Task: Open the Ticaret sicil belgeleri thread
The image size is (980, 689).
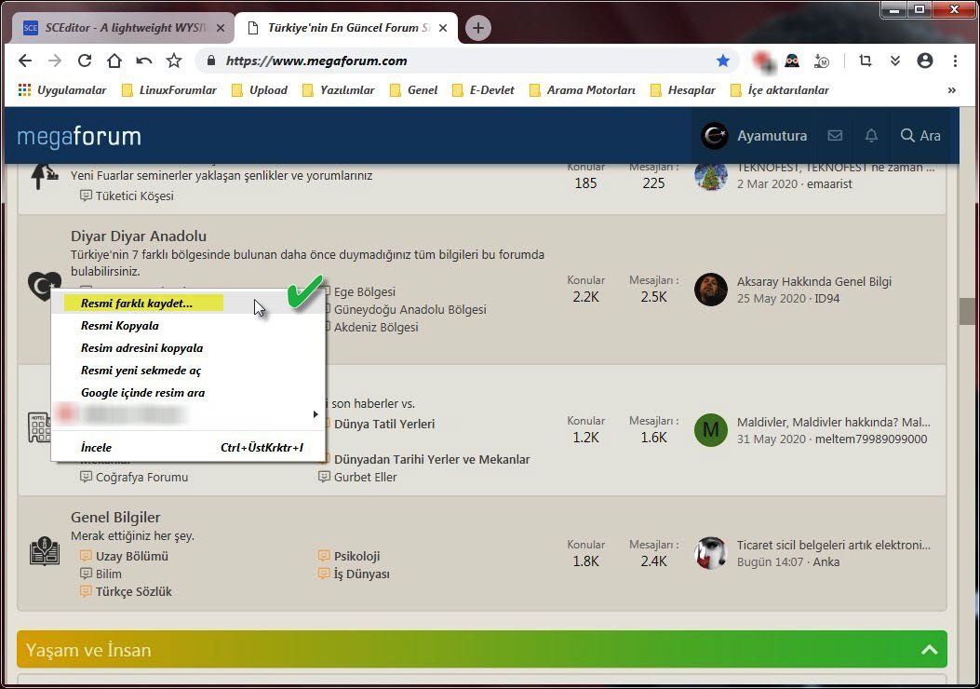Action: click(x=834, y=546)
